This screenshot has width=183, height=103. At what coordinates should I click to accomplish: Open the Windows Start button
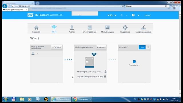pos(5,99)
